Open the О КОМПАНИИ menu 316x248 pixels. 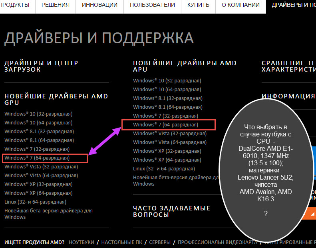[240, 5]
